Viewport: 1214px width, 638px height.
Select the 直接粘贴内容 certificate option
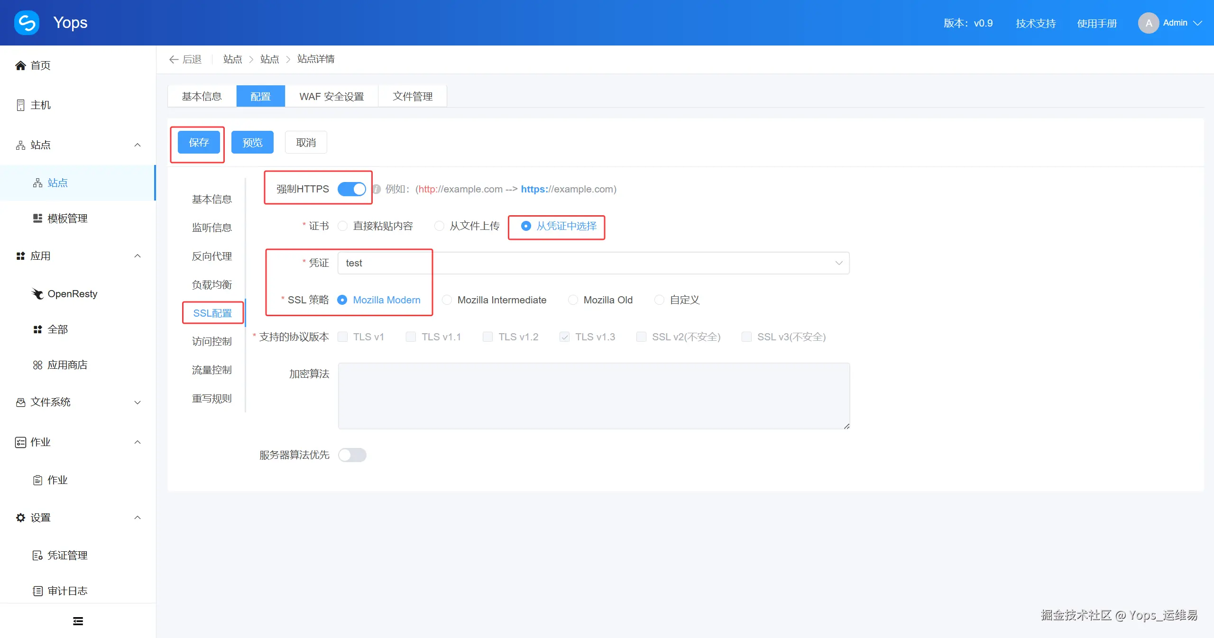tap(342, 226)
